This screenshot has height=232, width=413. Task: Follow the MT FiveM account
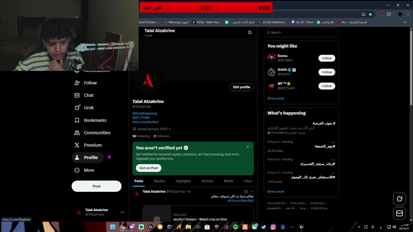click(x=327, y=86)
